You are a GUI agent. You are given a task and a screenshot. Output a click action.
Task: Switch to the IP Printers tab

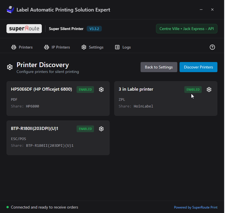(x=57, y=47)
